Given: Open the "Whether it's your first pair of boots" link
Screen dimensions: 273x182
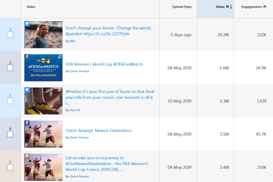Looking at the screenshot, I should (110, 97).
